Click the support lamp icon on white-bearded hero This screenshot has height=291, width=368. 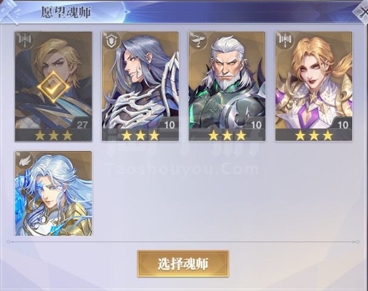click(198, 41)
